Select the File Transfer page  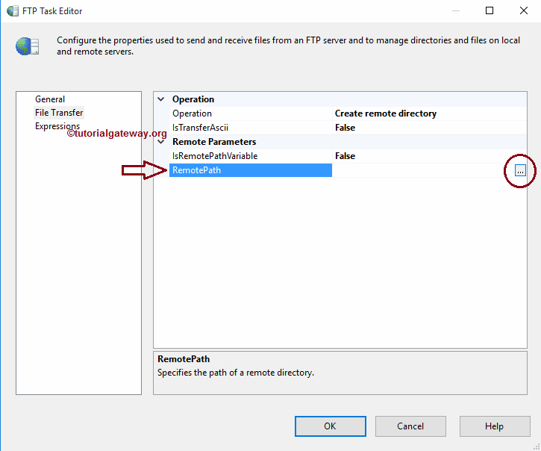[x=59, y=113]
